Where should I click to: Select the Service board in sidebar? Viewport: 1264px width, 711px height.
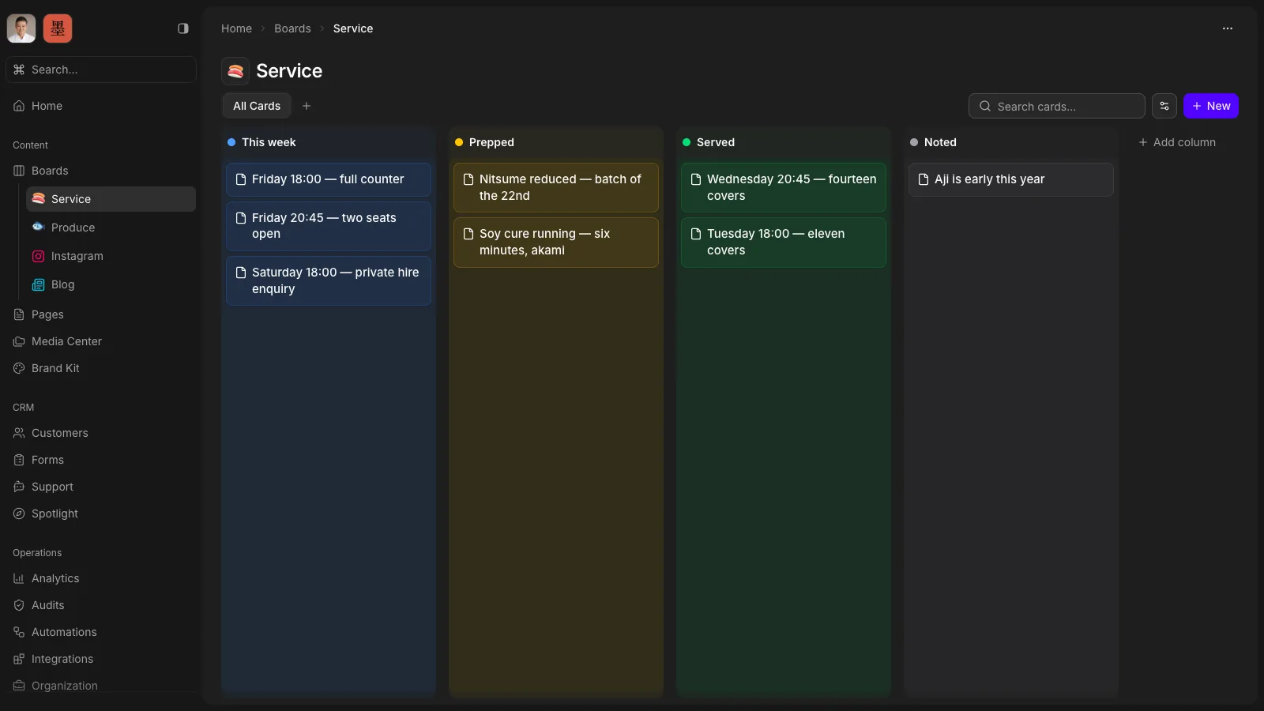pos(111,199)
